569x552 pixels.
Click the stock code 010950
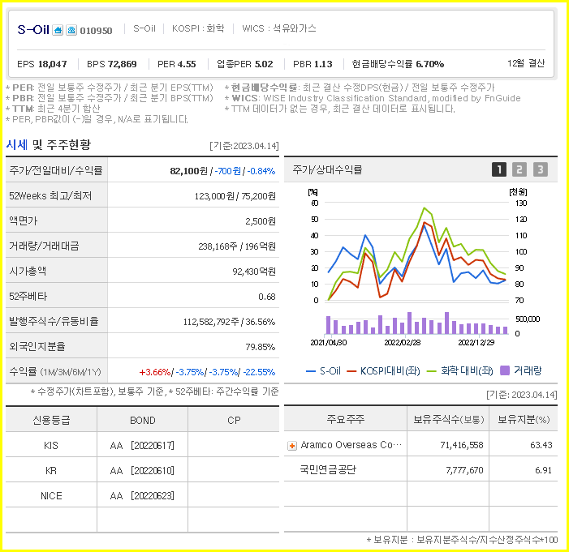(x=96, y=31)
